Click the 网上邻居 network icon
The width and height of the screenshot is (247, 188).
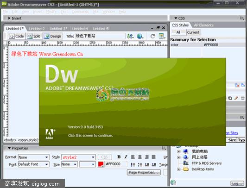186,157
